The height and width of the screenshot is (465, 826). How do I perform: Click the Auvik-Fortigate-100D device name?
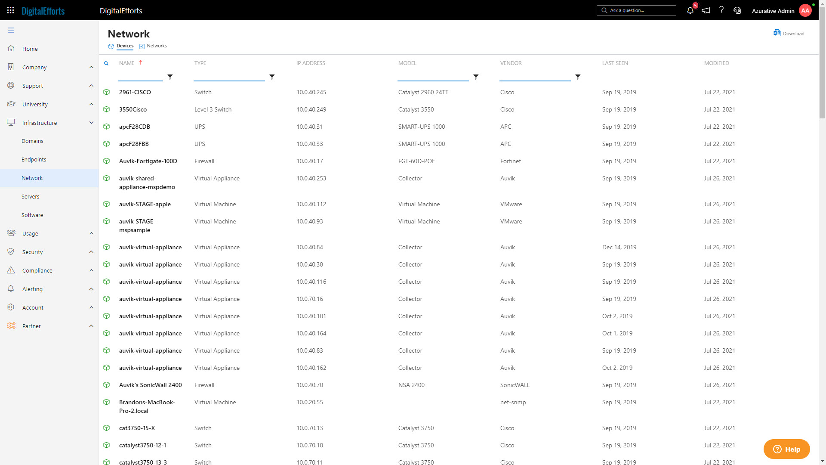point(148,161)
